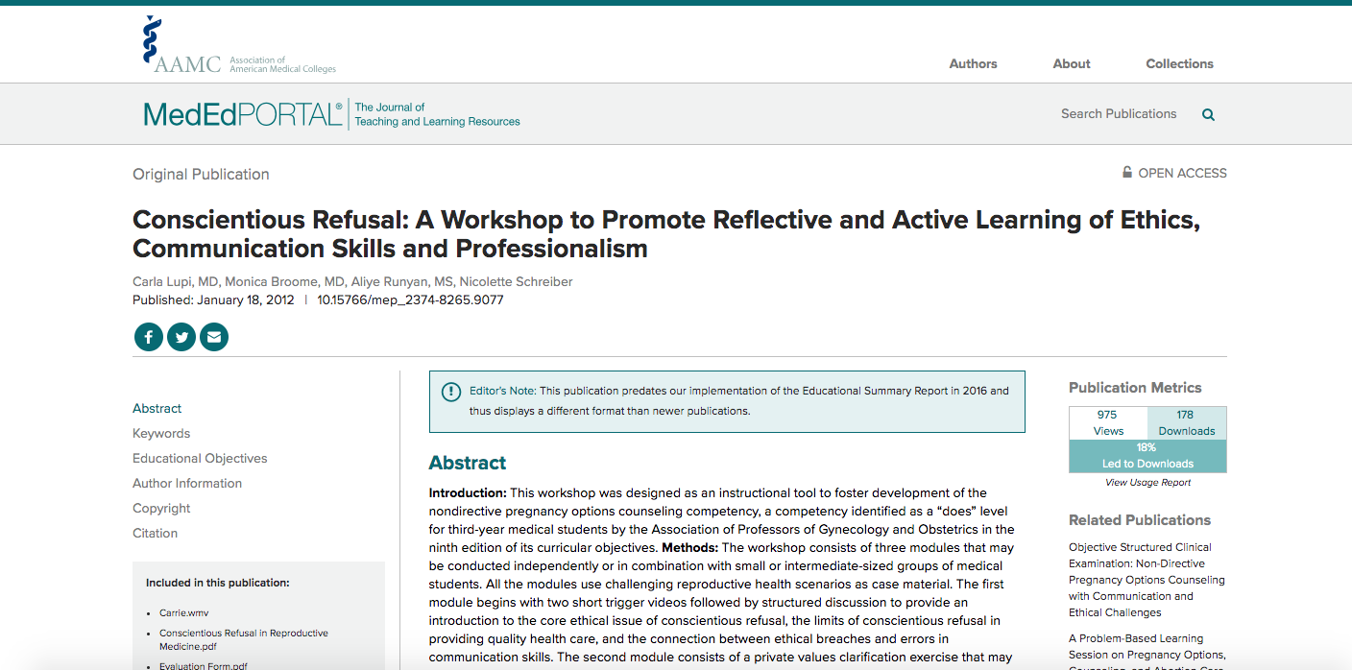Click the Editor's Note exclamation icon
This screenshot has height=670, width=1352.
click(450, 392)
